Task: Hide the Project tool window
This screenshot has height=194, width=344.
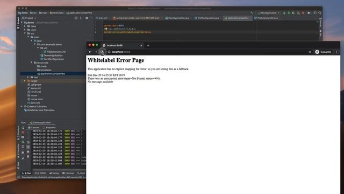Action: (x=91, y=18)
